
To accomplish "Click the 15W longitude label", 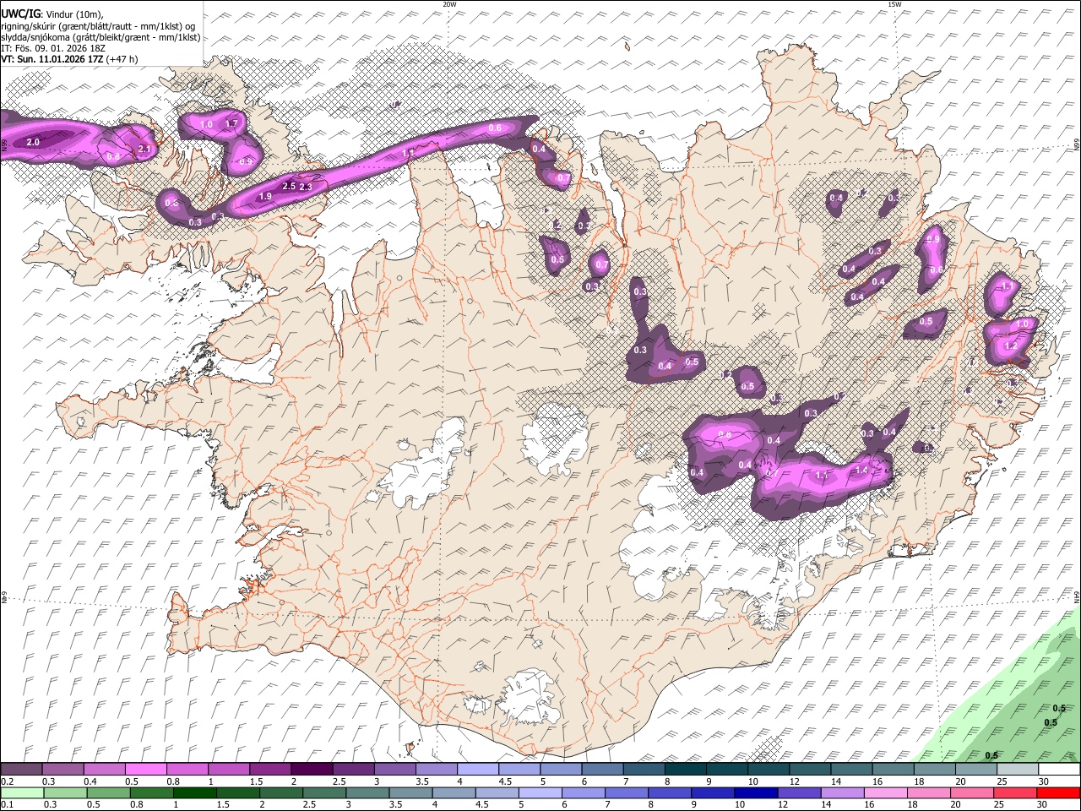I will pos(894,4).
